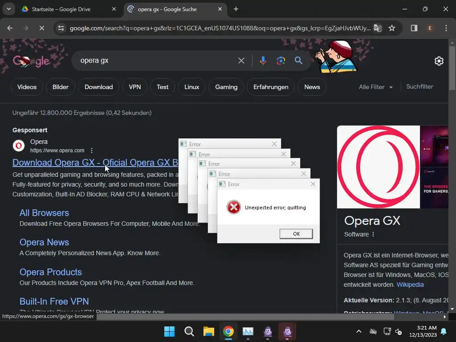The width and height of the screenshot is (456, 342).
Task: Select the News filter chip
Action: (312, 87)
